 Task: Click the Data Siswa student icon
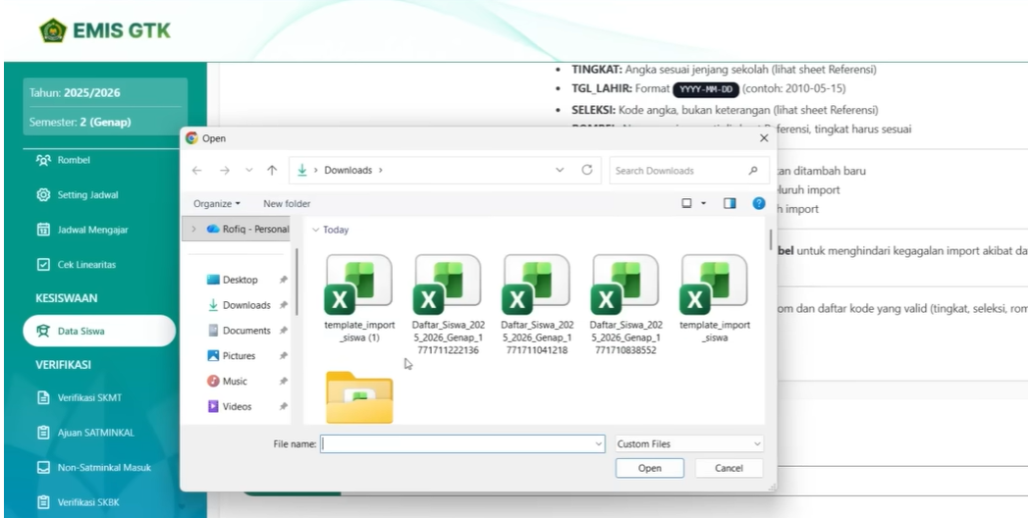point(43,331)
